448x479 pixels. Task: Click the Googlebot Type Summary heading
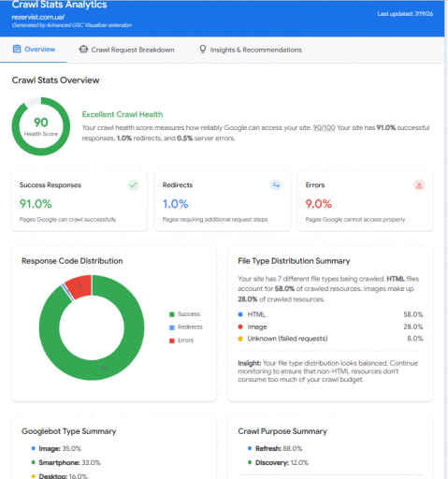(x=68, y=431)
